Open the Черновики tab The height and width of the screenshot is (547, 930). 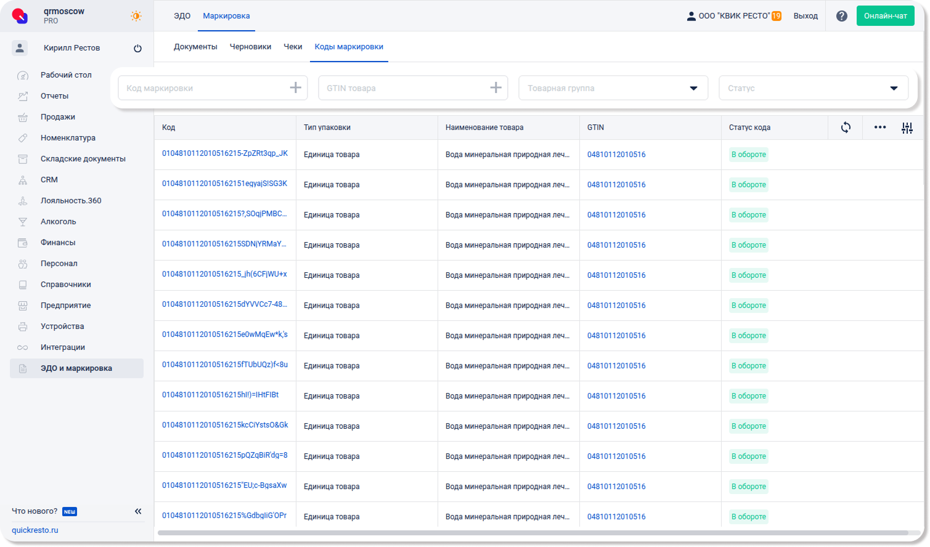click(x=250, y=47)
